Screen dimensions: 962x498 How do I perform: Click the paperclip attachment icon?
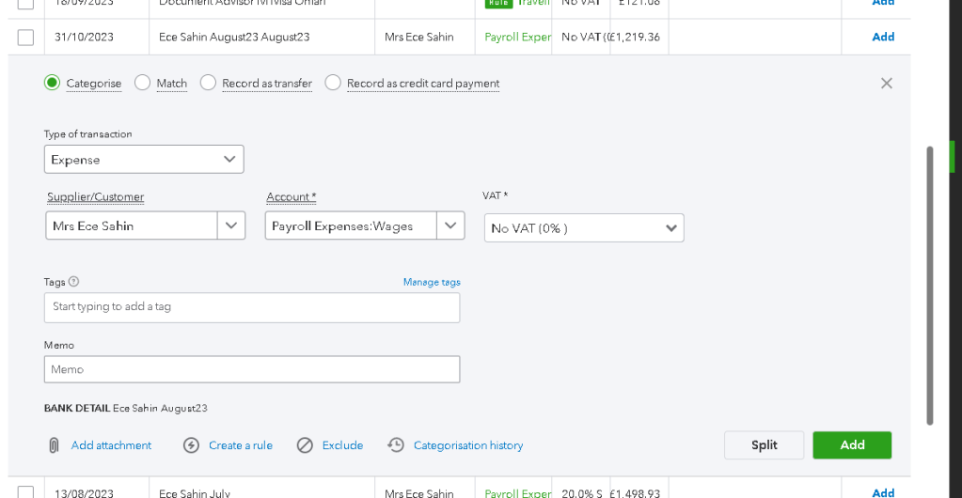(x=54, y=445)
